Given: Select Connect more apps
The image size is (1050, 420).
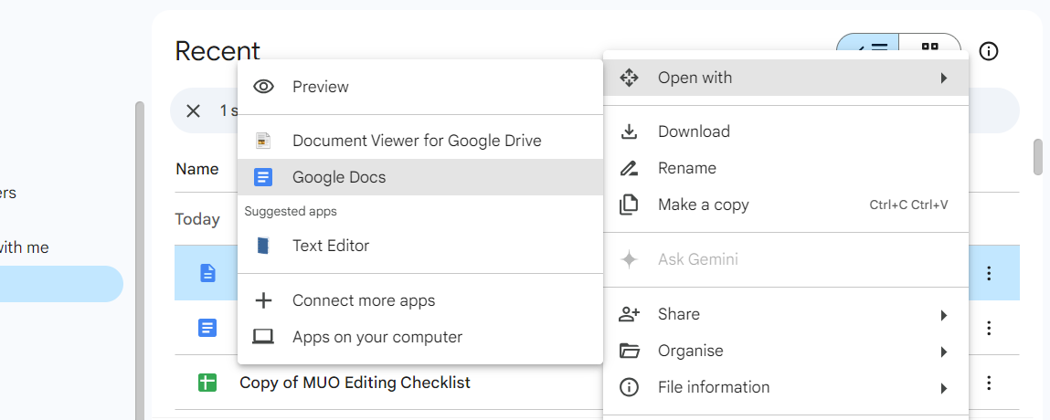Looking at the screenshot, I should (419, 300).
